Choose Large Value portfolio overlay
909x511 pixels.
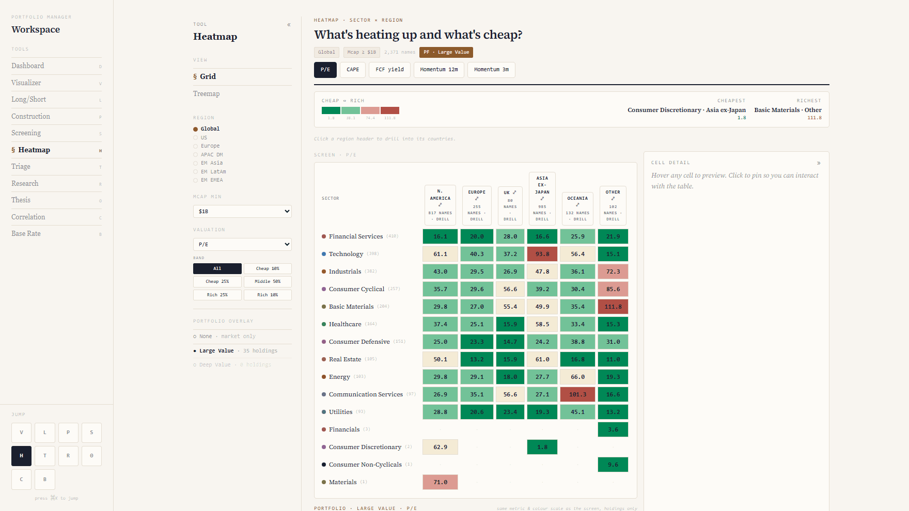pos(242,351)
